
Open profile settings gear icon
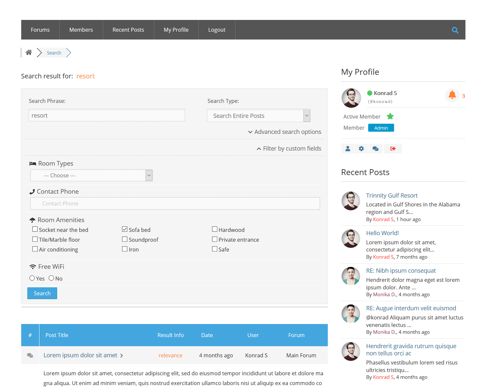point(361,149)
